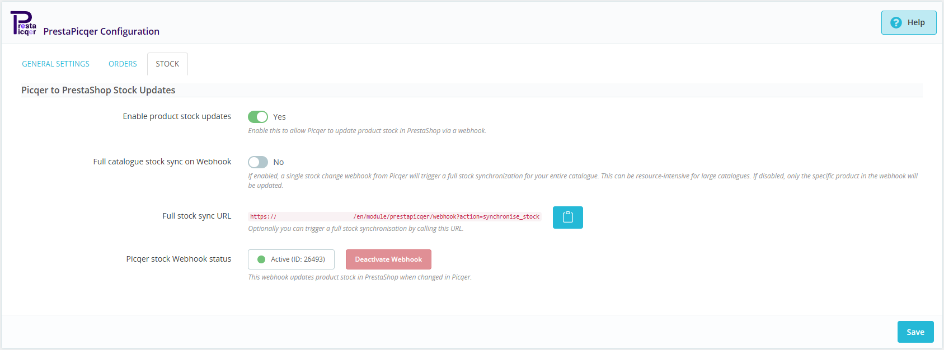Save the configuration
The image size is (944, 350).
915,332
